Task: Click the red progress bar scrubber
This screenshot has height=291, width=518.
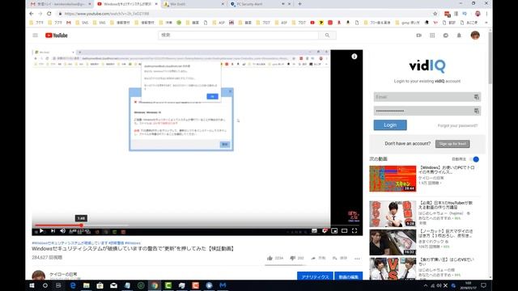Action: click(81, 226)
